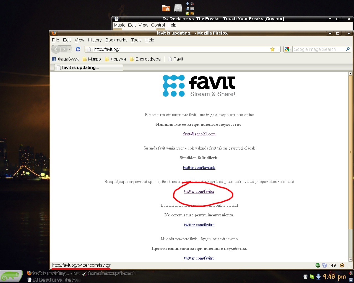Switch to DJ Deekline taskbar entry
354x283 pixels.
54,280
